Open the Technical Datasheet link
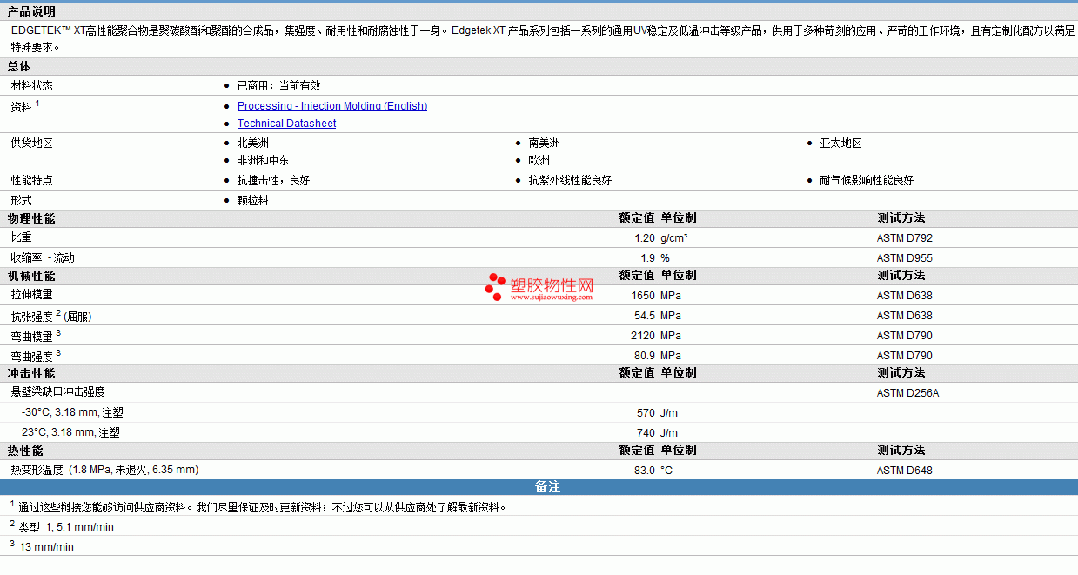This screenshot has height=575, width=1078. pos(287,124)
